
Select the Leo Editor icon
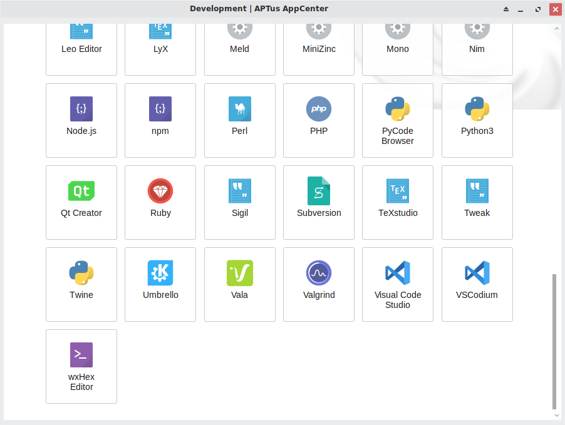[81, 31]
